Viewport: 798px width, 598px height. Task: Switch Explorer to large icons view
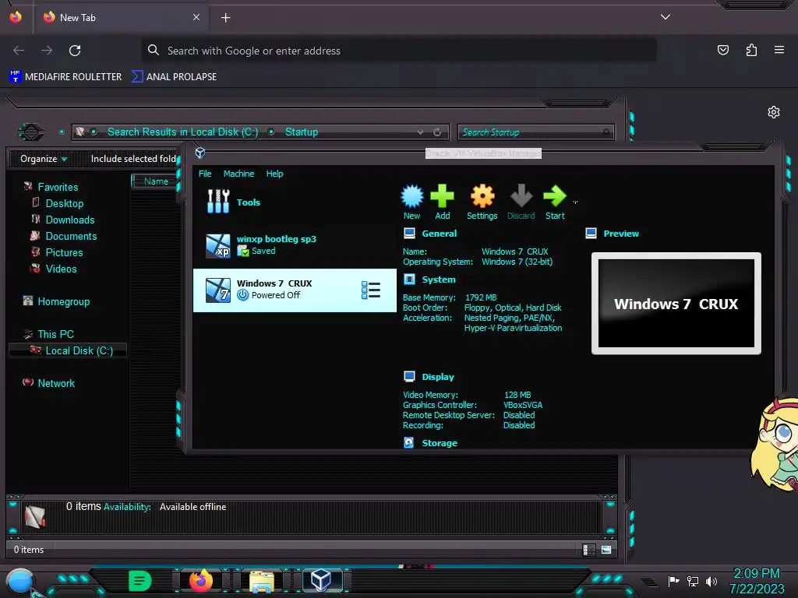point(606,550)
